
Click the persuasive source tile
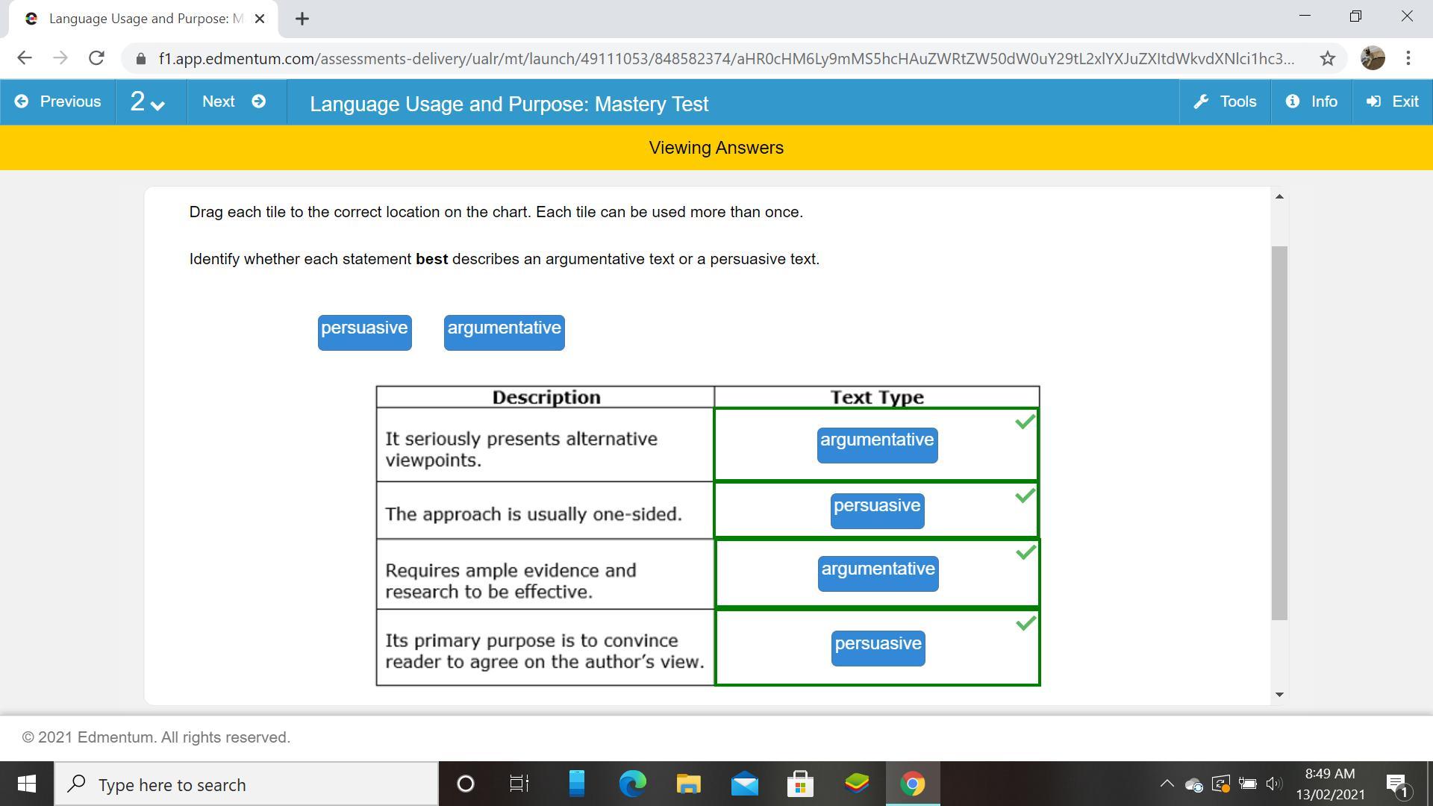(364, 332)
